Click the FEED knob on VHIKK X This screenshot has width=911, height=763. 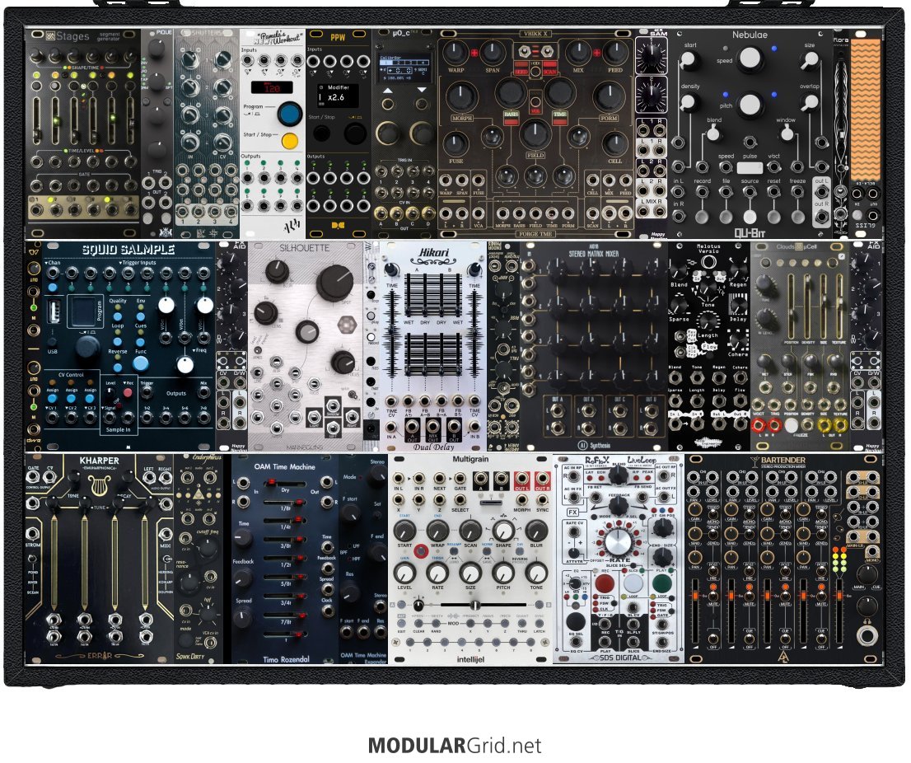(615, 53)
